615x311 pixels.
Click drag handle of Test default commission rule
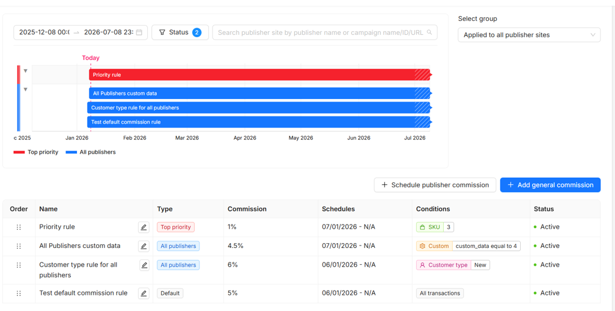[x=19, y=294]
